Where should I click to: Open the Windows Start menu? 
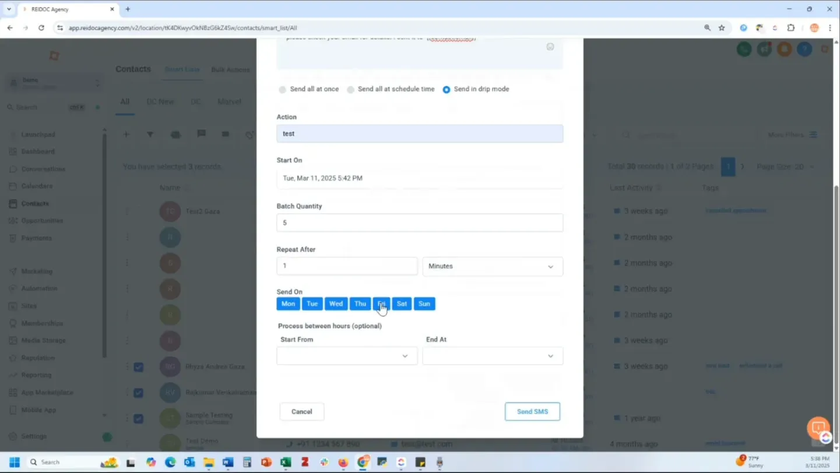tap(15, 463)
